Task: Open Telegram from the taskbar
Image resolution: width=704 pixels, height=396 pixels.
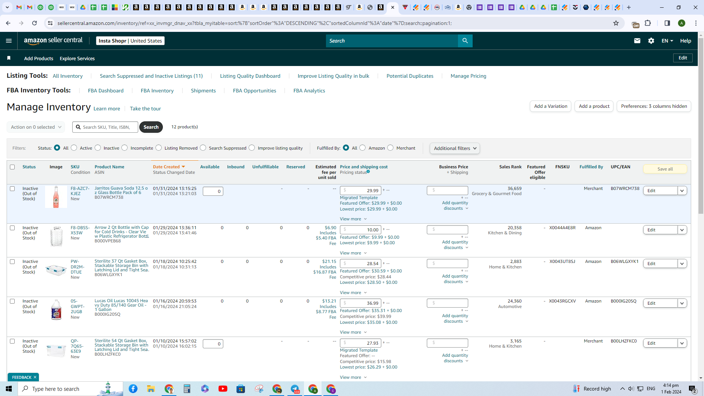Action: click(295, 389)
